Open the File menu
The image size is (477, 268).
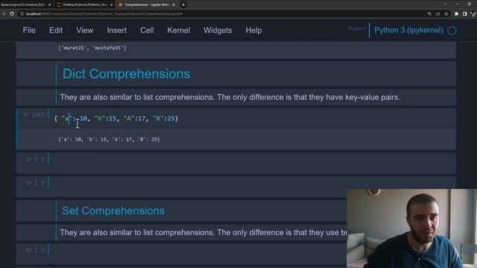[x=29, y=31]
